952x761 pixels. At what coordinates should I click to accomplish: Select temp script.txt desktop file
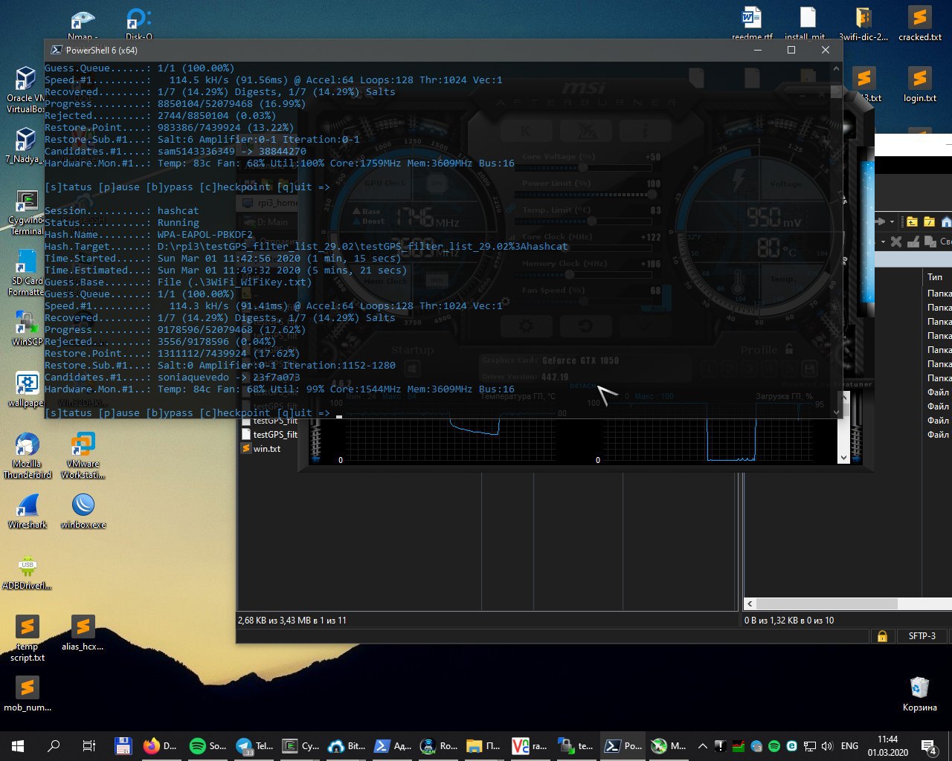pyautogui.click(x=28, y=638)
